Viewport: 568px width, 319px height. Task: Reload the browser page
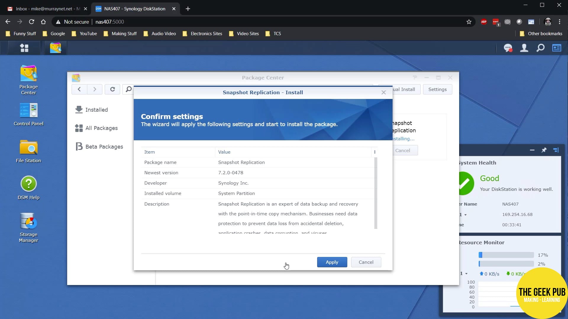click(x=31, y=22)
